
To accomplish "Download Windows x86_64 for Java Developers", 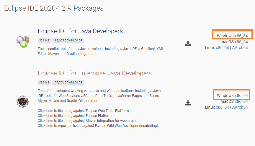I will [241, 36].
